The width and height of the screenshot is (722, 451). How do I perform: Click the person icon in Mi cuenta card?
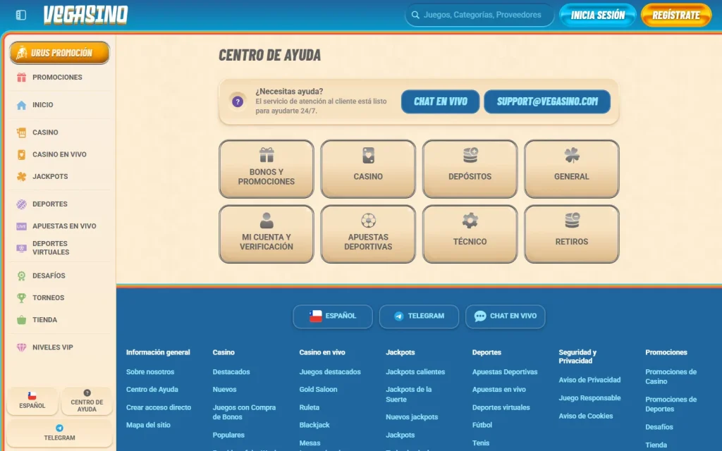point(266,221)
